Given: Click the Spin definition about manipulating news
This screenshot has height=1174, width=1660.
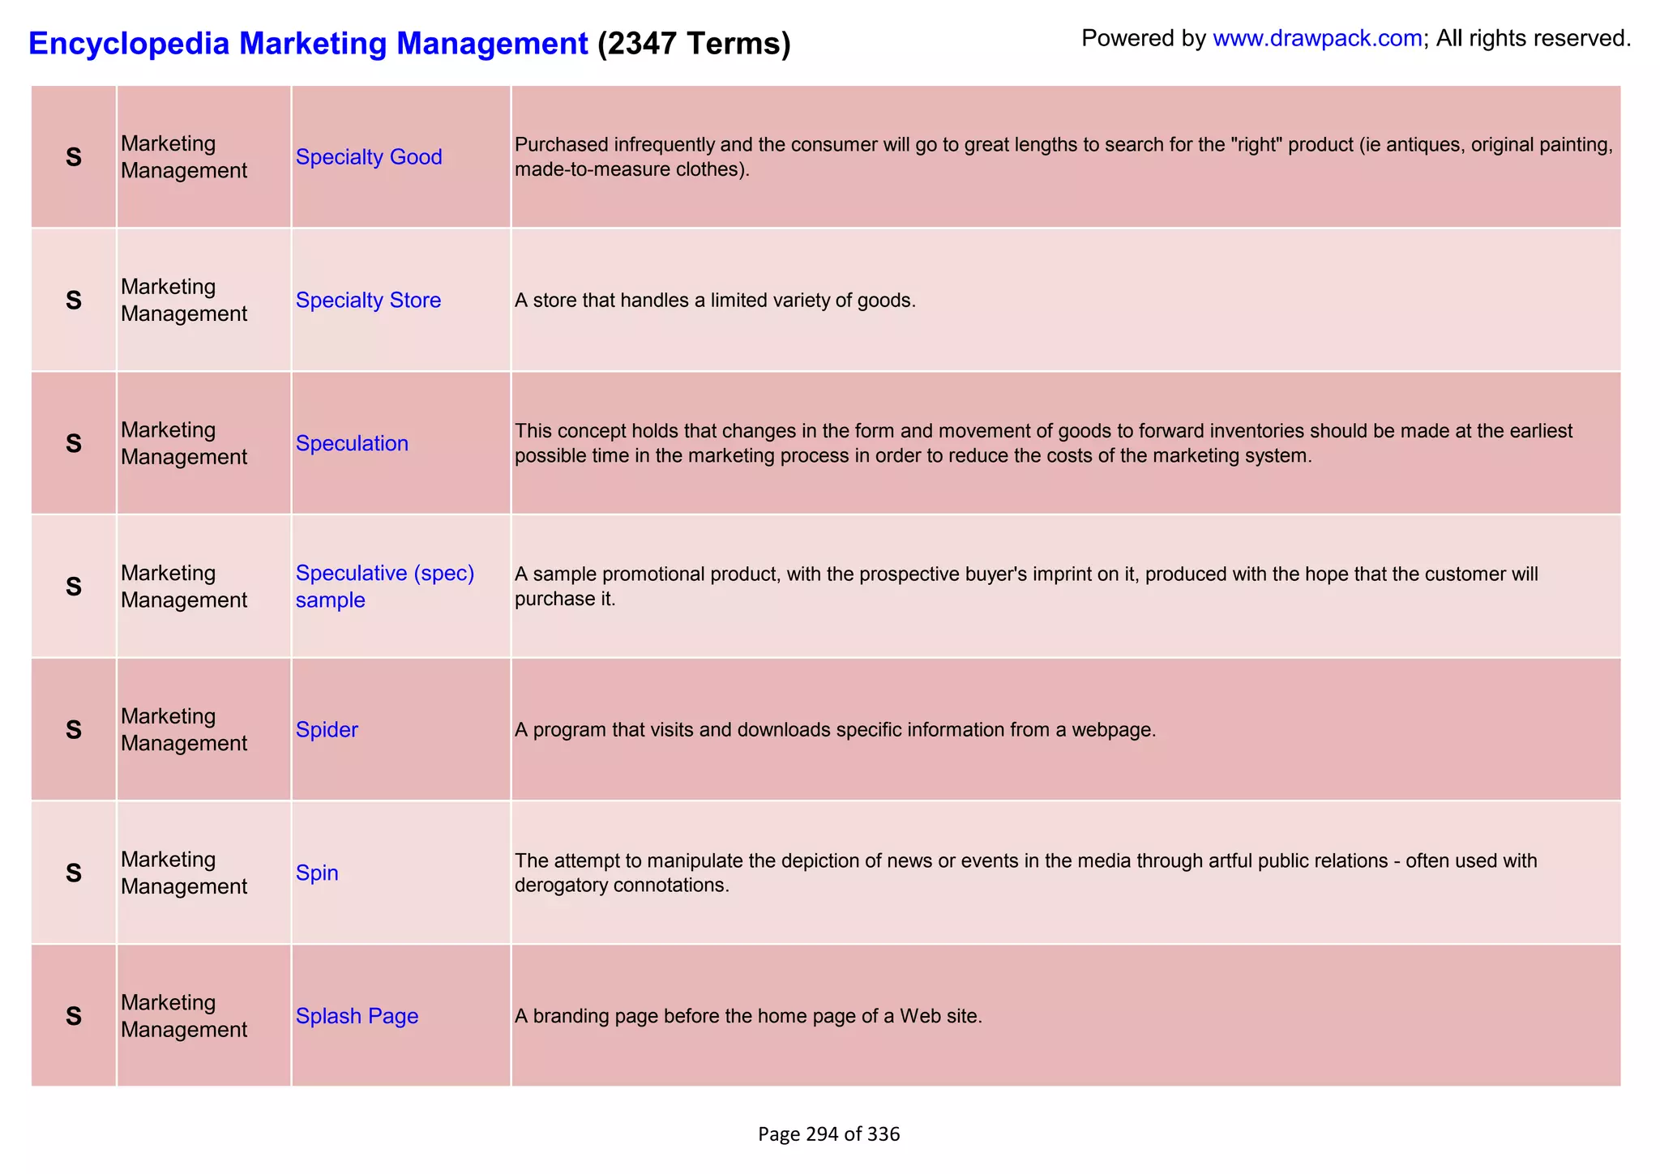Looking at the screenshot, I should tap(1026, 873).
